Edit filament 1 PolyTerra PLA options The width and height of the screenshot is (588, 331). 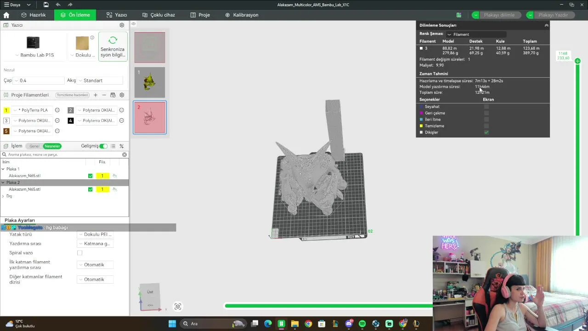coord(57,110)
